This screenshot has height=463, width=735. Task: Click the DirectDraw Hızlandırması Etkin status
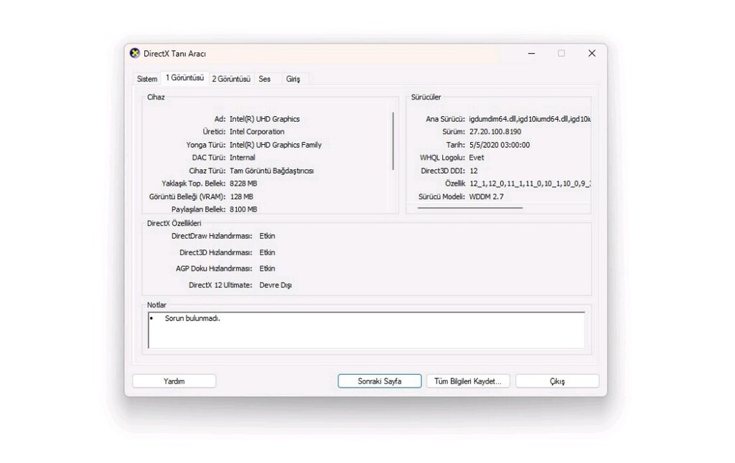267,236
